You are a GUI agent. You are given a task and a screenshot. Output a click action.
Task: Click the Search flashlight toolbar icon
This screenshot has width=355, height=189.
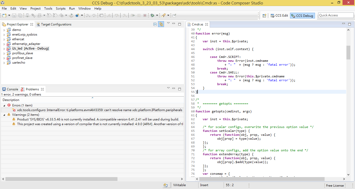click(164, 16)
